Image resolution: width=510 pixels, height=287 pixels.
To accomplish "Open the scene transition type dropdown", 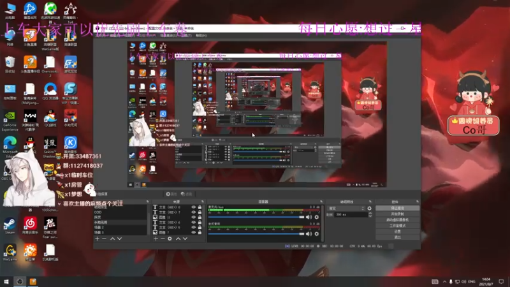I will 347,209.
